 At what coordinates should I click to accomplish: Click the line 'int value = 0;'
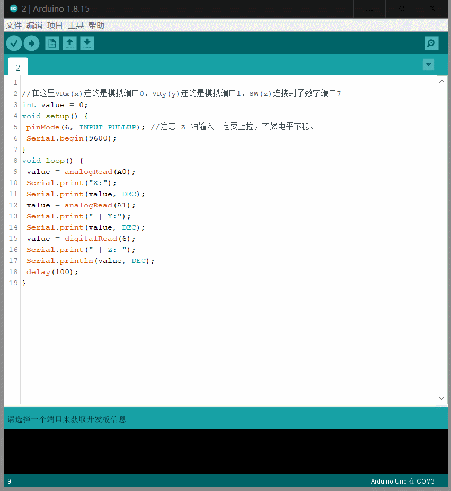point(55,105)
